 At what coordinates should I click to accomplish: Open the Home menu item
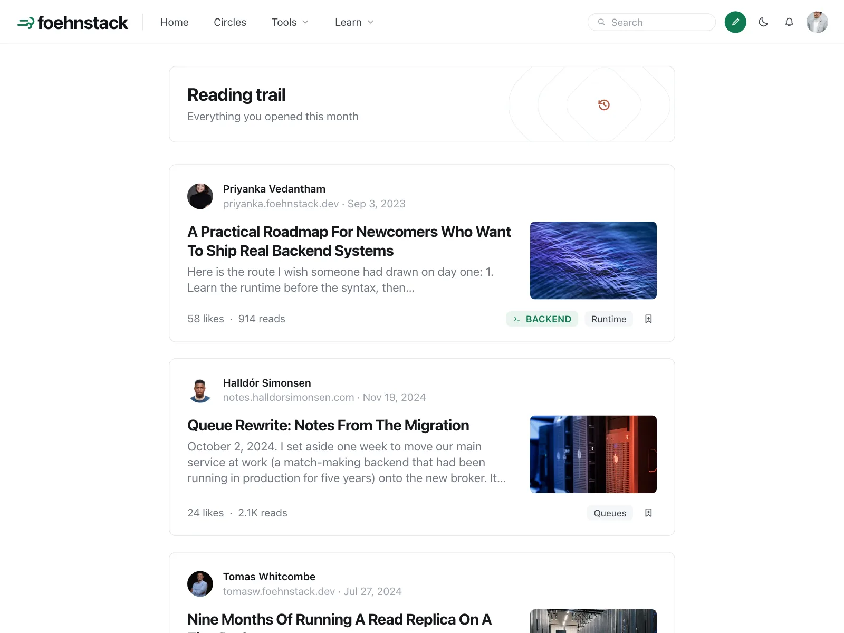[174, 22]
